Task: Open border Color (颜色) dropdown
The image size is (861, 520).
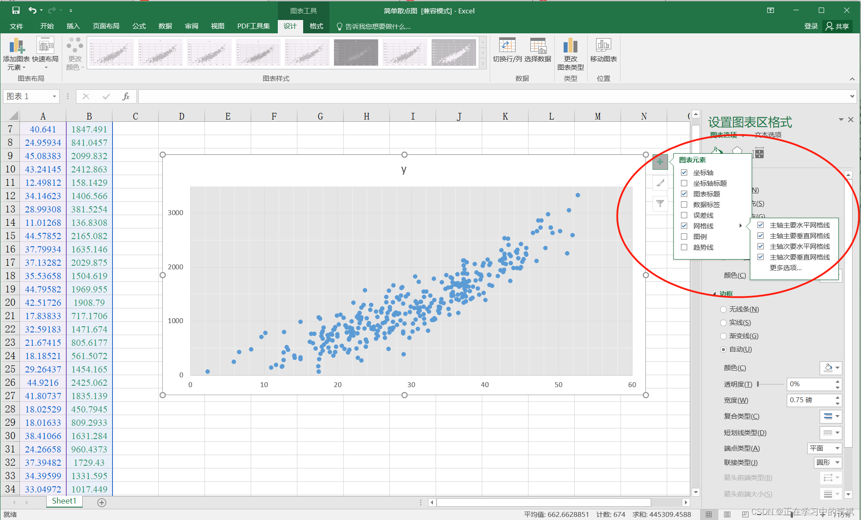Action: pos(830,368)
